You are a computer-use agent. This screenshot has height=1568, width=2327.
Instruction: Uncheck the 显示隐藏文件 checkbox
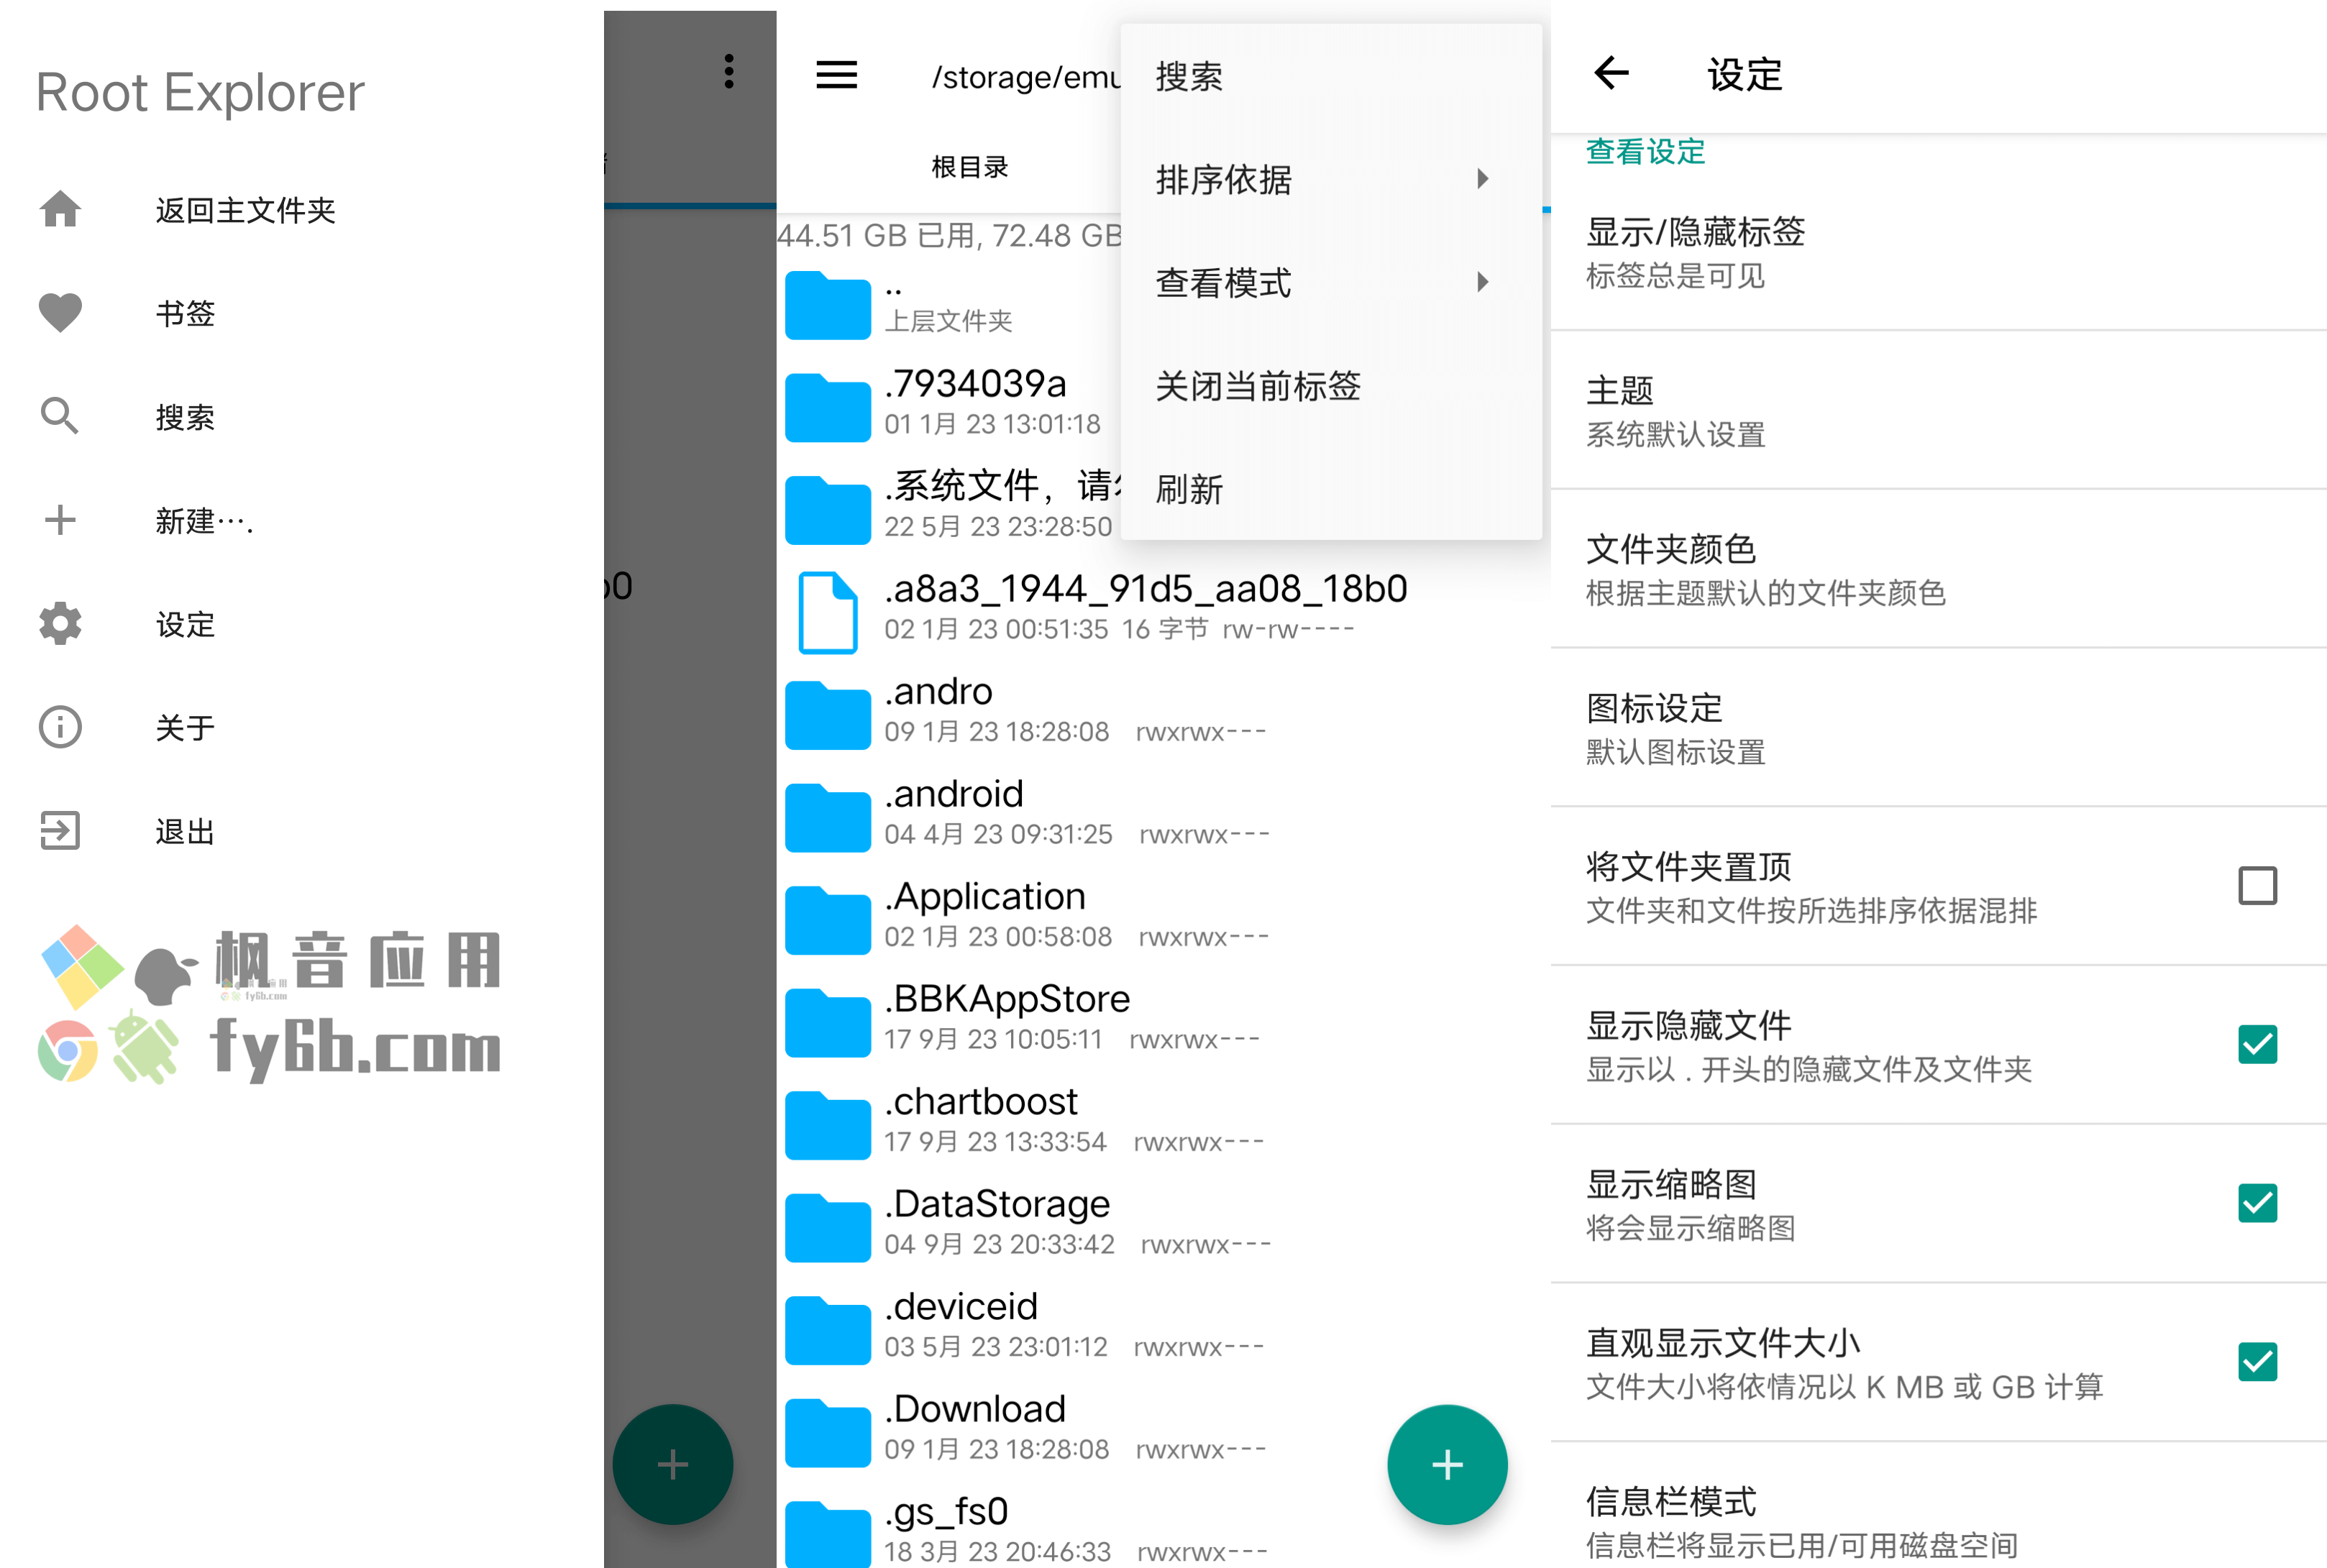2257,1044
